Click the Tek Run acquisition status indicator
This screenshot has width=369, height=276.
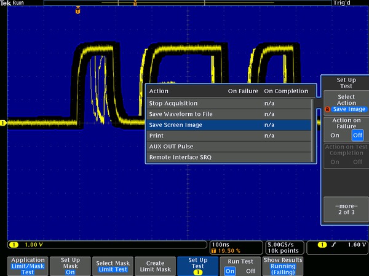(12, 3)
